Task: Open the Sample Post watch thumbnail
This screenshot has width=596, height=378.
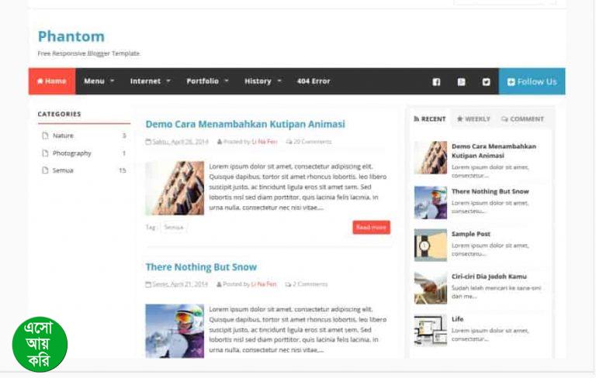Action: pos(430,246)
